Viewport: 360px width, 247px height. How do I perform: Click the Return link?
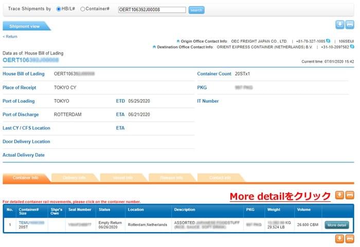click(x=10, y=36)
